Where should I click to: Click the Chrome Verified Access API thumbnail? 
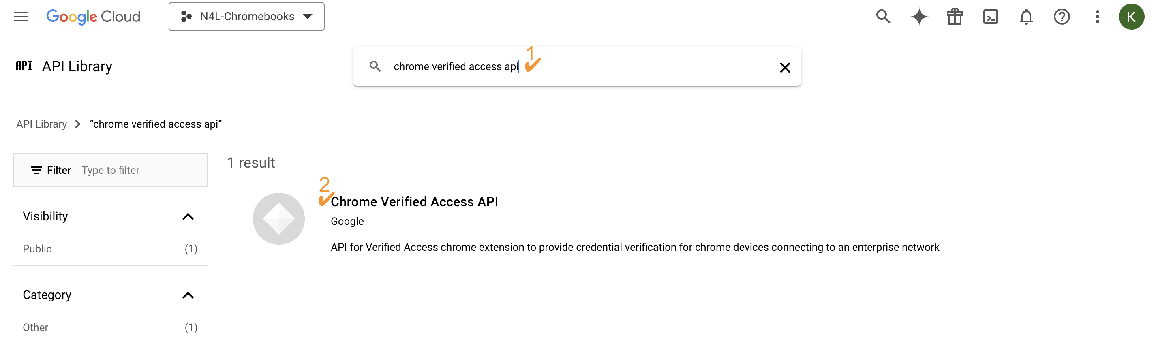coord(279,218)
